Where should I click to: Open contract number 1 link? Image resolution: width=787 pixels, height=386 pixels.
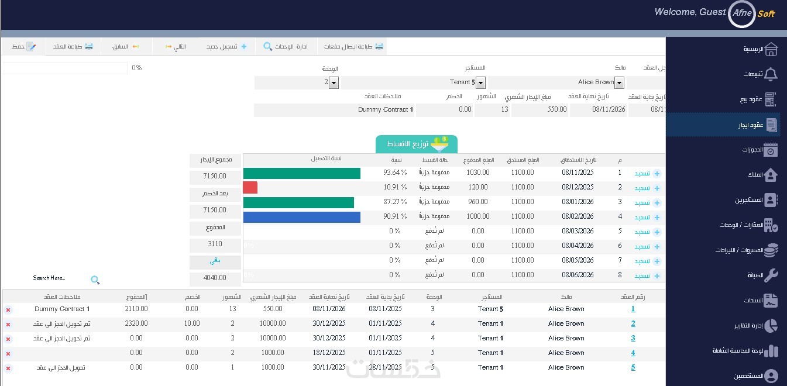pos(633,309)
